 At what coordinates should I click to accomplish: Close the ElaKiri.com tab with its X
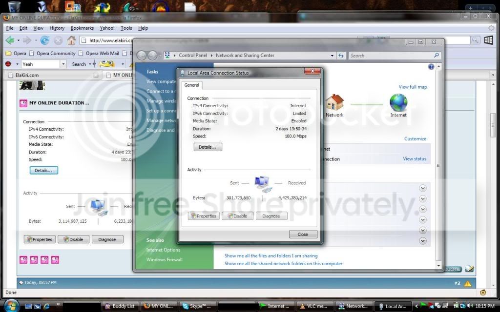96,76
